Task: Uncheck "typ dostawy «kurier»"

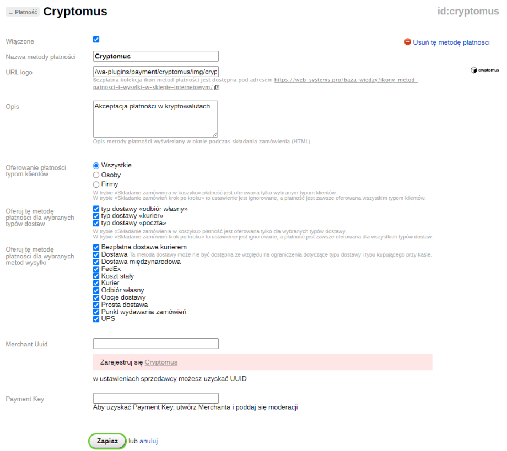Action: coord(96,216)
